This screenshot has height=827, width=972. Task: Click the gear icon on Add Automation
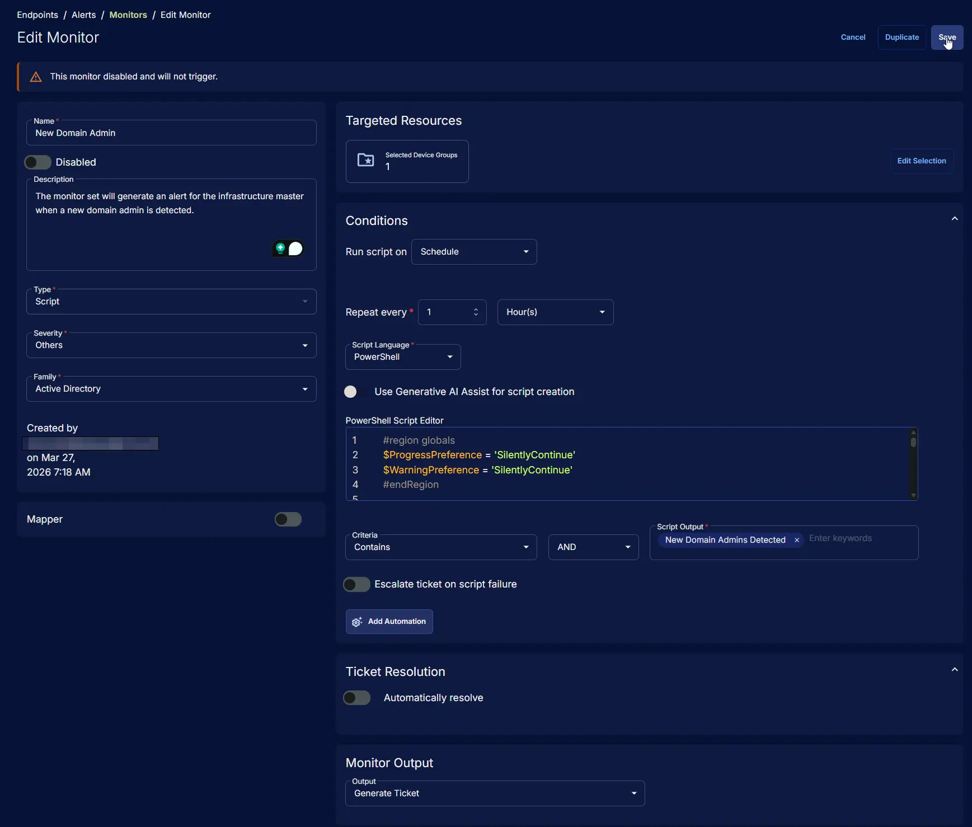357,622
